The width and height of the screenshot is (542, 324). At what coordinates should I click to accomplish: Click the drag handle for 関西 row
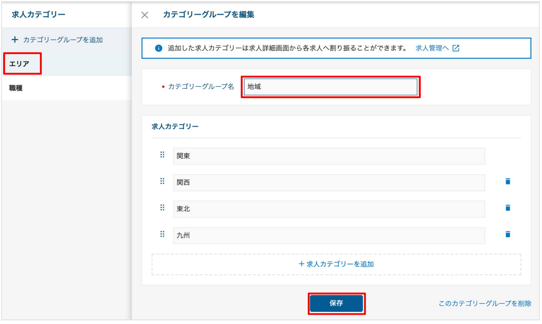(162, 181)
